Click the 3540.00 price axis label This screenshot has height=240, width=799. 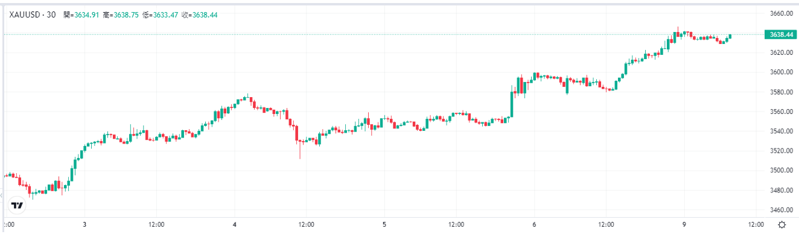[x=781, y=131]
